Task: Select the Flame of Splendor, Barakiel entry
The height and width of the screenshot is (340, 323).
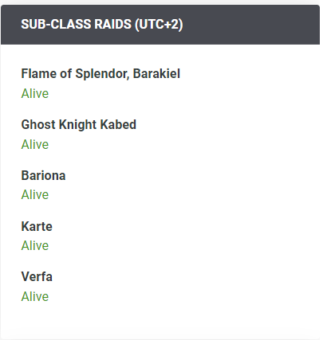Action: (100, 73)
